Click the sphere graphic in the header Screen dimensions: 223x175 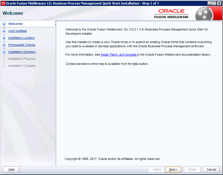pos(204,14)
